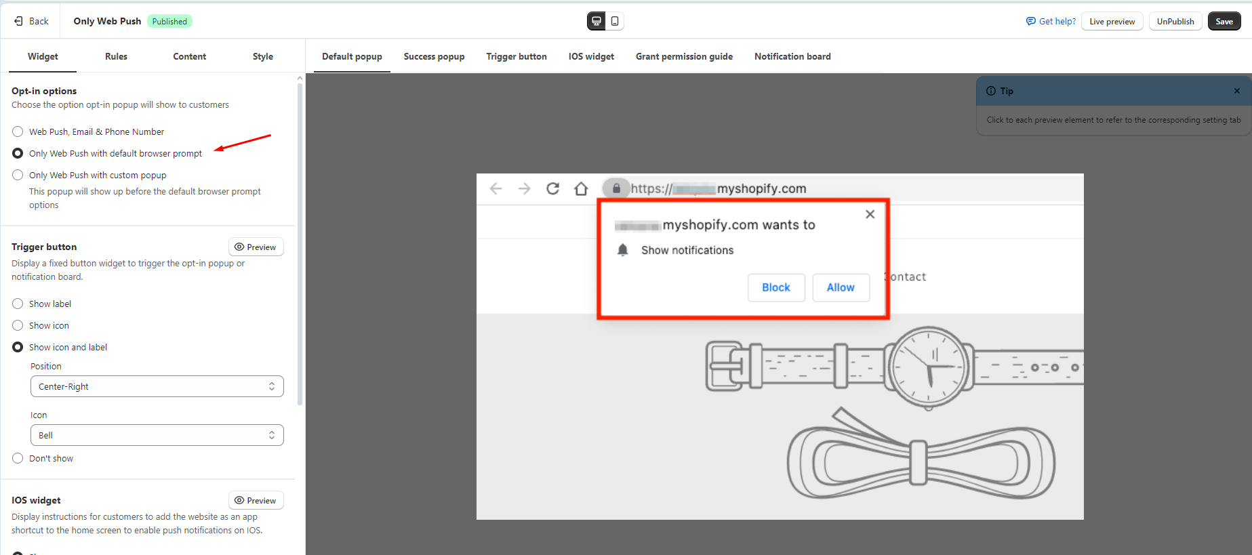Viewport: 1252px width, 555px height.
Task: Show the Trigger button preview tab
Action: [517, 56]
